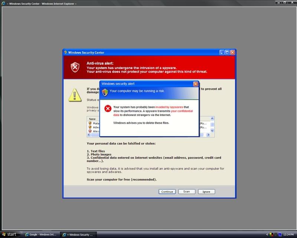Viewport: 297px width, 238px height.
Task: Minimize the Windows Security Center dialog
Action: (222, 52)
